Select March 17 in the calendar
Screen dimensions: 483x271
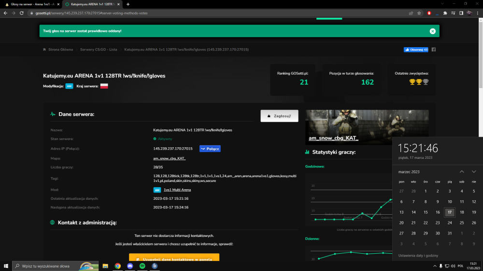[450, 212]
